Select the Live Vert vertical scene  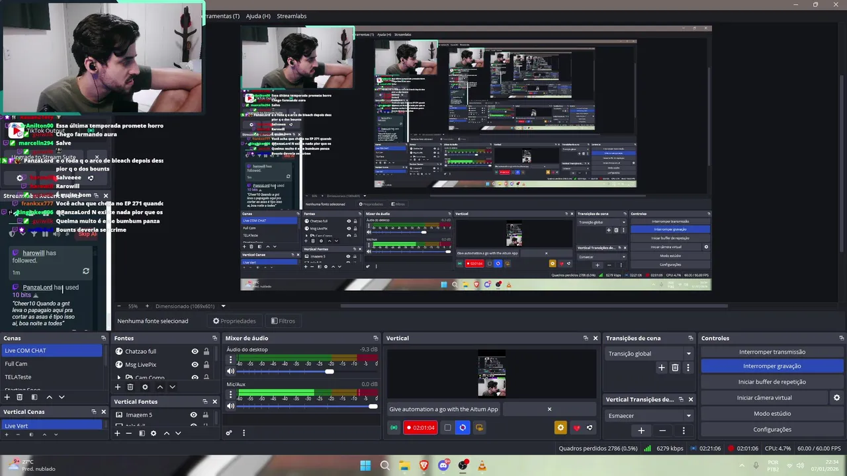52,426
